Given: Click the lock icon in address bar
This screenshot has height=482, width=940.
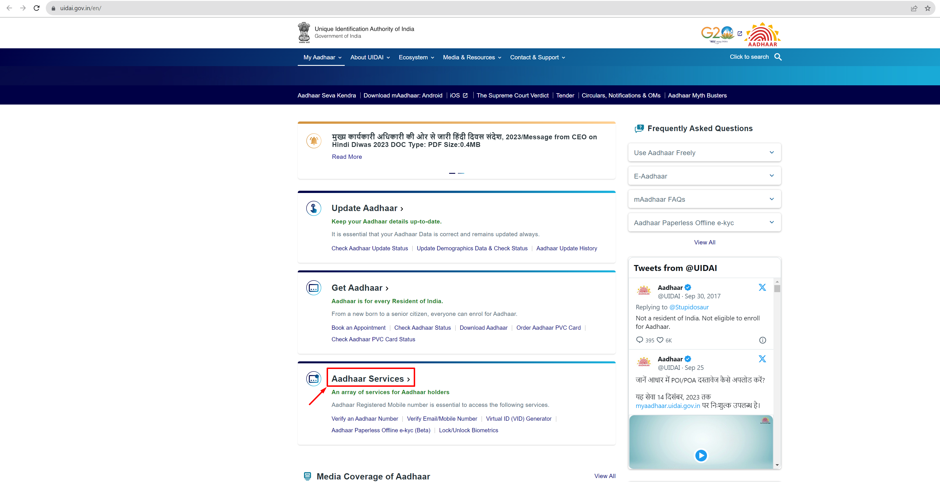Looking at the screenshot, I should (x=53, y=8).
